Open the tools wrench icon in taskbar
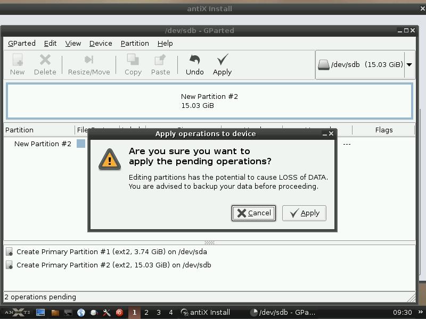This screenshot has width=426, height=319. pyautogui.click(x=106, y=313)
